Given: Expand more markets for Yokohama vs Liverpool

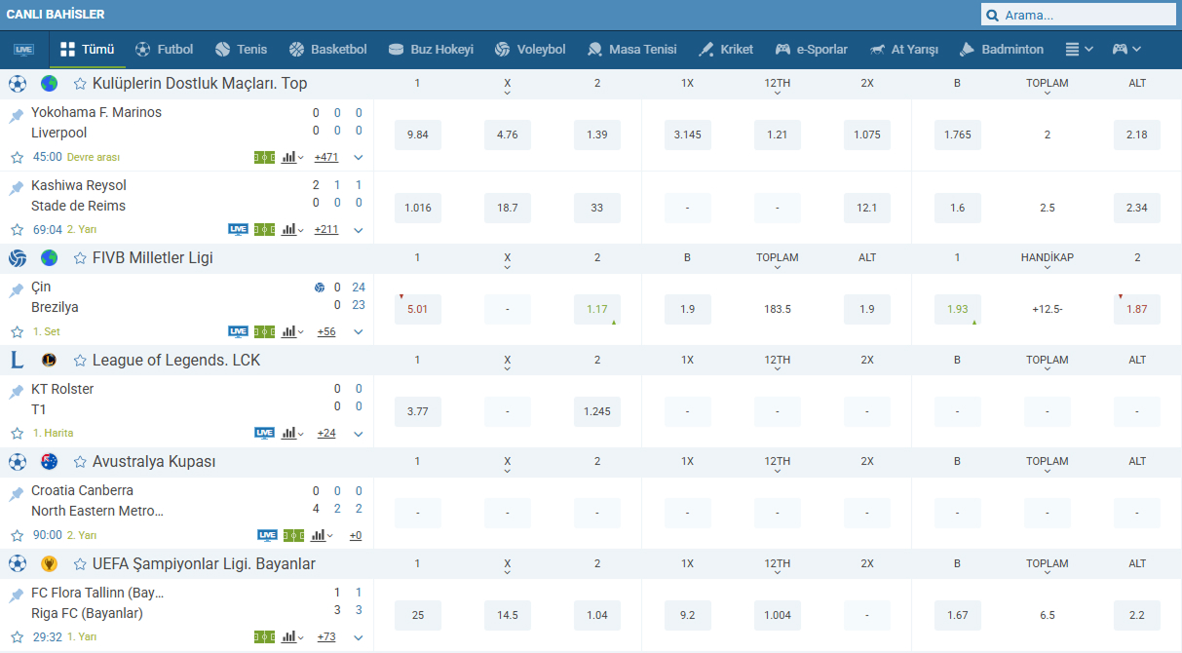Looking at the screenshot, I should (359, 157).
